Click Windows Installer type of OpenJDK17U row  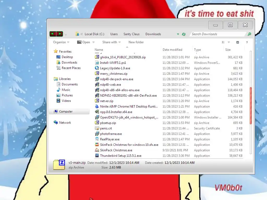(208, 117)
